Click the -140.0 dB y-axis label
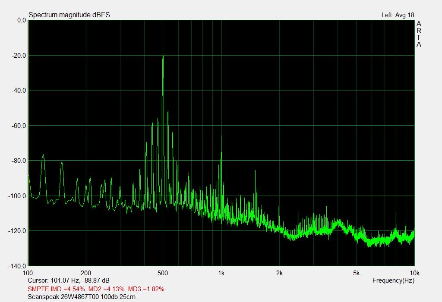Image resolution: width=442 pixels, height=302 pixels. [x=17, y=266]
